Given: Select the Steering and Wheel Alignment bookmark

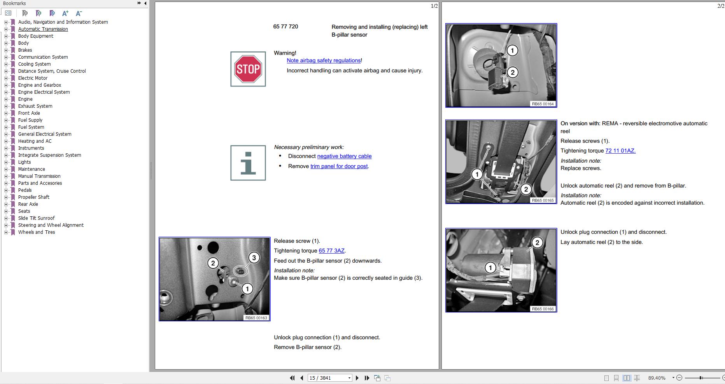Looking at the screenshot, I should pyautogui.click(x=51, y=225).
